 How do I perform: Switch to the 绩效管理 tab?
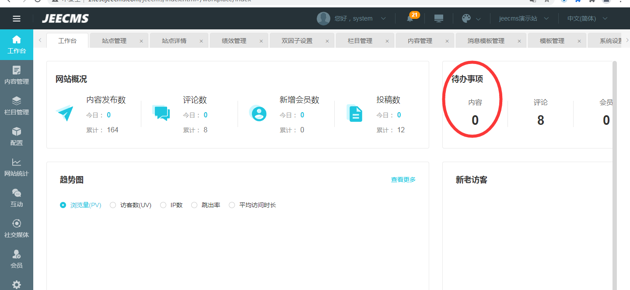(234, 41)
